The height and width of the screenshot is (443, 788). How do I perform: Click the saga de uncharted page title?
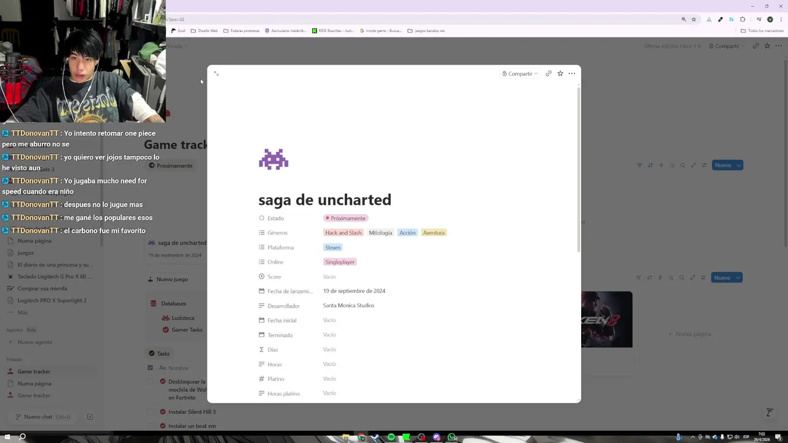(325, 200)
